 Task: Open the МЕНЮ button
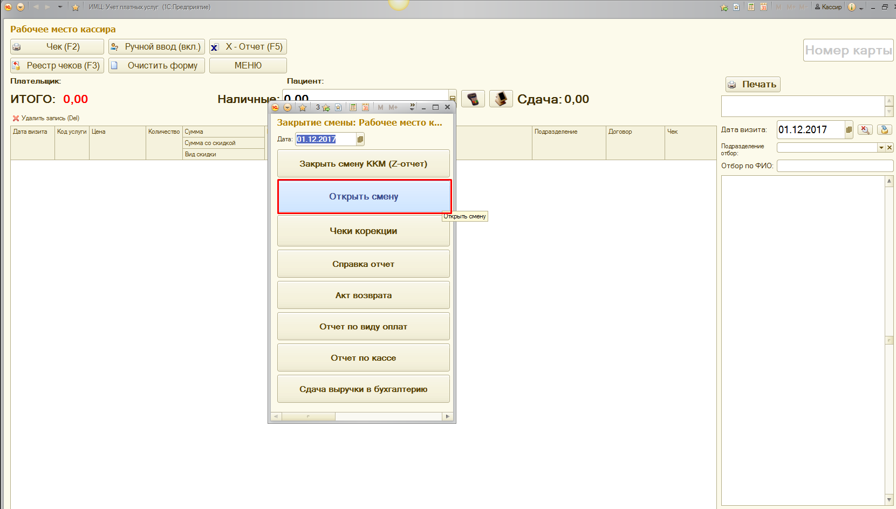point(248,65)
